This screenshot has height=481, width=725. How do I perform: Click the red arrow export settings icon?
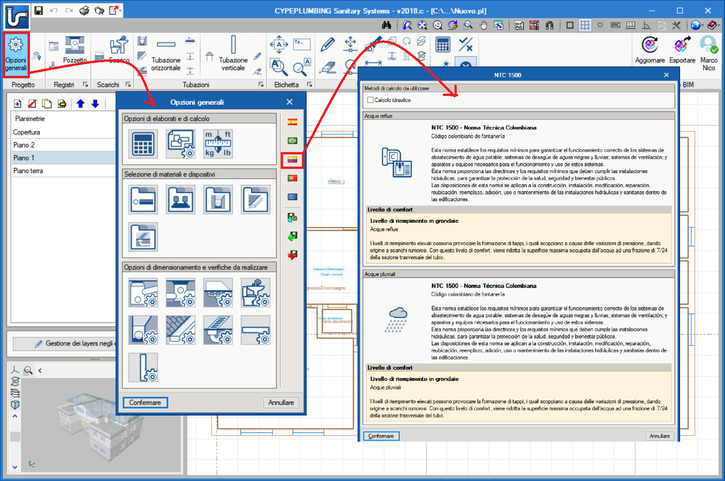click(293, 255)
